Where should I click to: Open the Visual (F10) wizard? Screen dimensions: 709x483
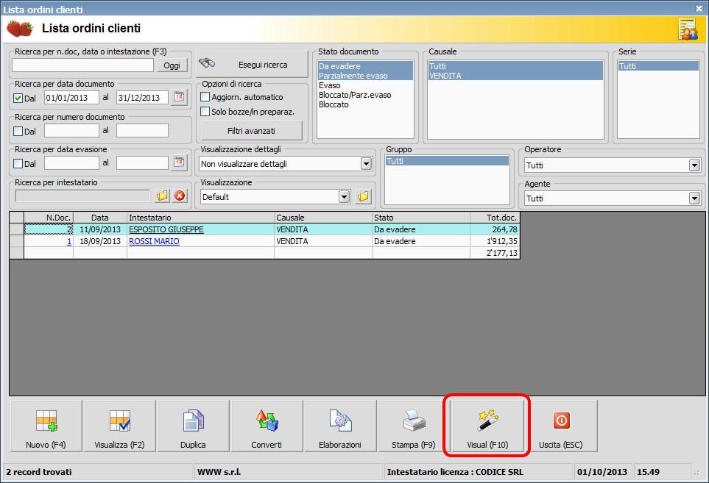tap(487, 426)
